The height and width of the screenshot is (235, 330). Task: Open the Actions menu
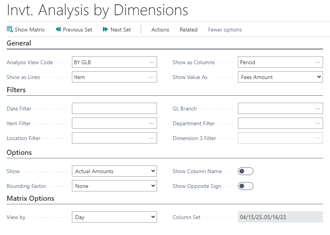pos(160,30)
